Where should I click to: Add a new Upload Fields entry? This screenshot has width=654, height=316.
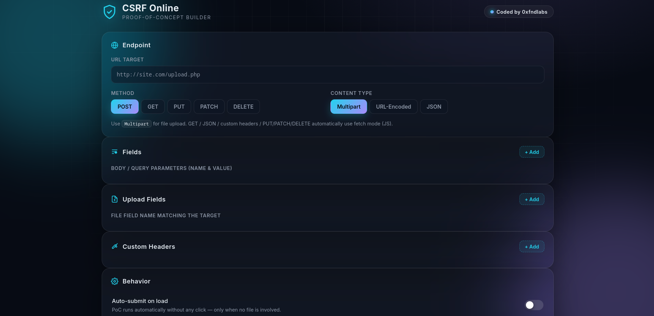(x=532, y=199)
